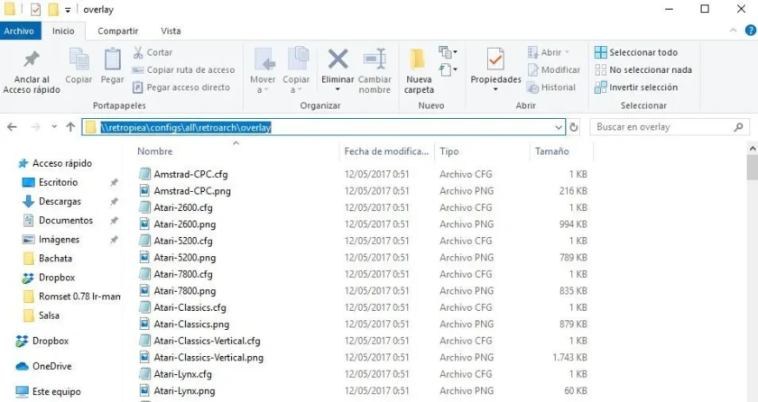Open the Nuevo elemento dropdown icon
758x402 pixels.
click(x=448, y=51)
